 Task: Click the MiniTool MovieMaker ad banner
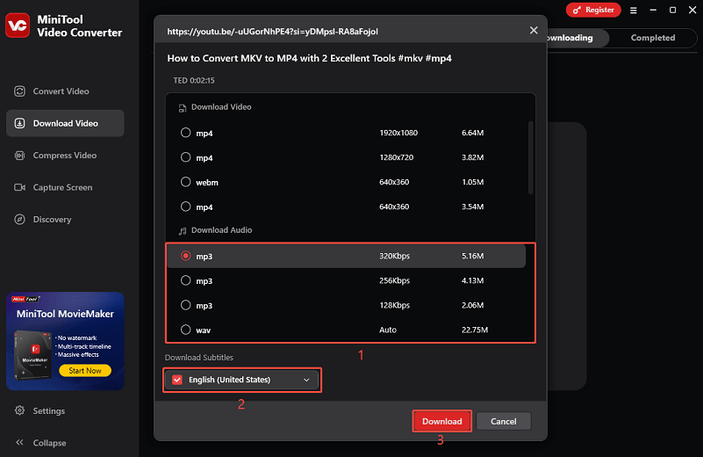65,341
